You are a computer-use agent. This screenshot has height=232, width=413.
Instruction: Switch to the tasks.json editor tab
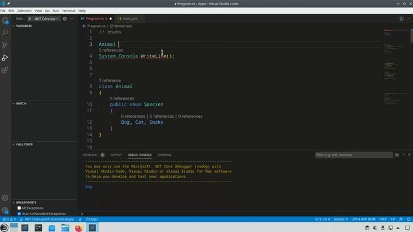[x=129, y=19]
